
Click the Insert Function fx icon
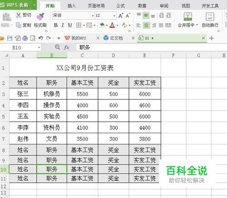click(66, 48)
